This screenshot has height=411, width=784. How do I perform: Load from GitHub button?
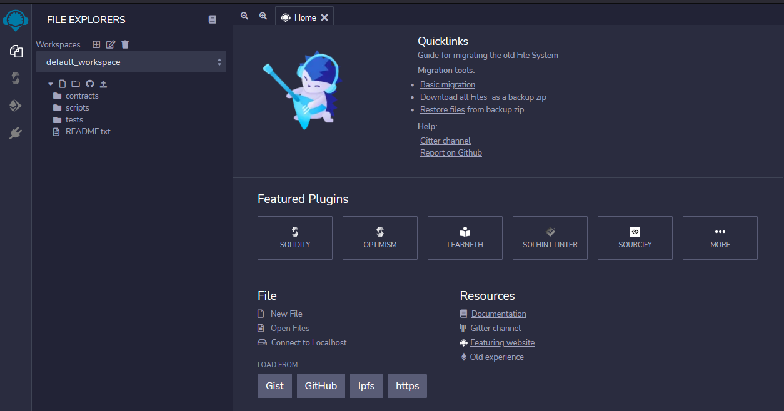tap(321, 386)
